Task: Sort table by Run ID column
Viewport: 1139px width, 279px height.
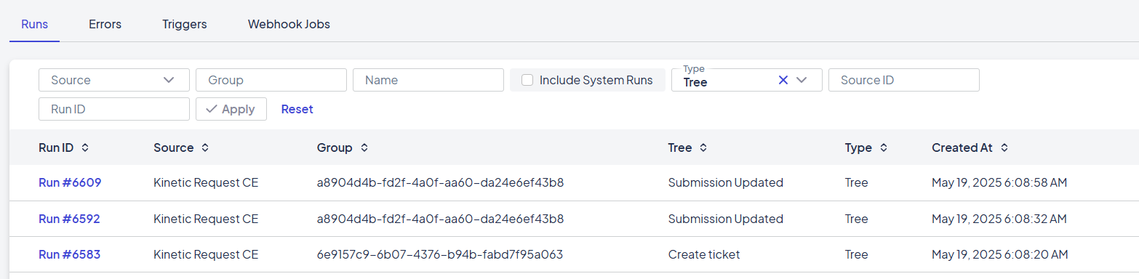Action: point(63,147)
